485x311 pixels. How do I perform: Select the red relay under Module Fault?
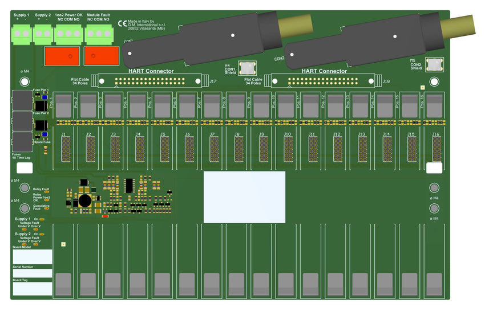[x=101, y=56]
